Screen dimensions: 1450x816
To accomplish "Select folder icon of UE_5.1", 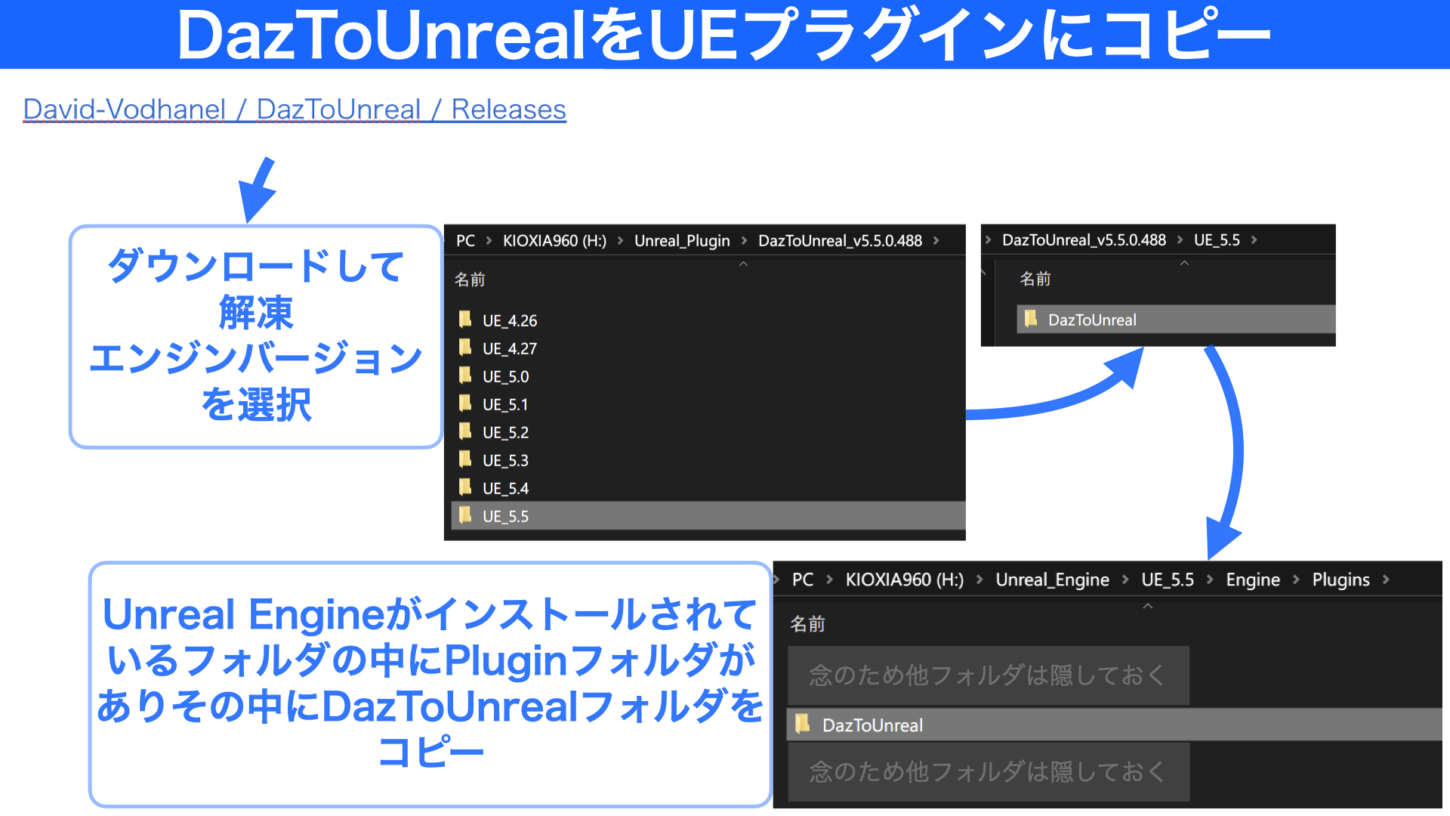I will tap(465, 403).
